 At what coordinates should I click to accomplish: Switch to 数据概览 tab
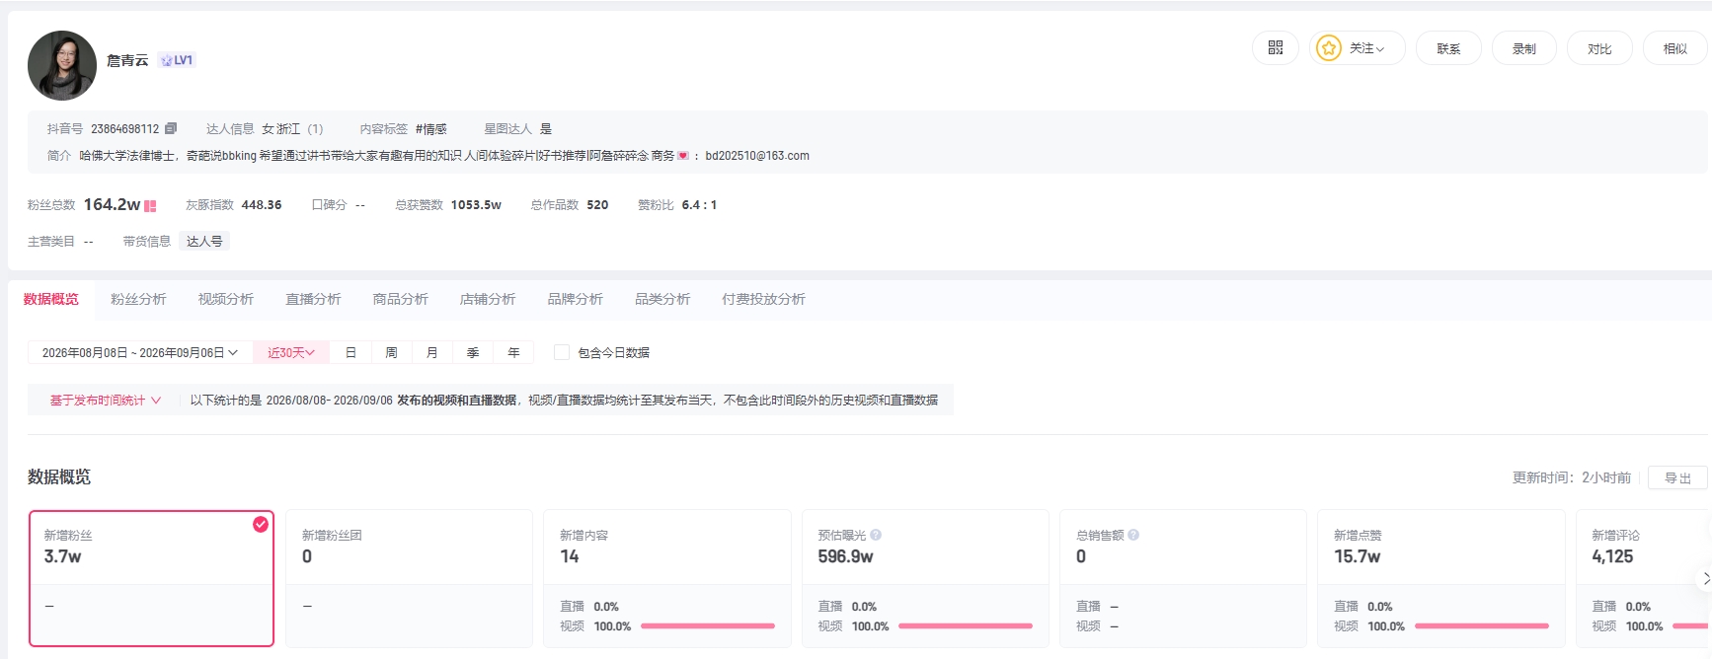click(x=51, y=299)
